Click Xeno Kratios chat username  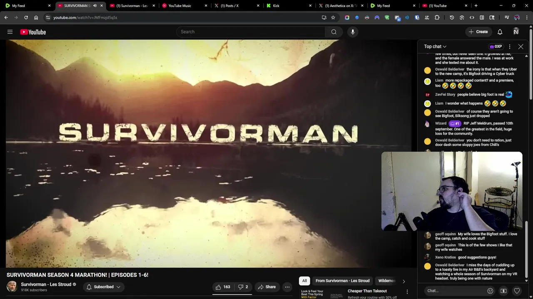pos(446,257)
